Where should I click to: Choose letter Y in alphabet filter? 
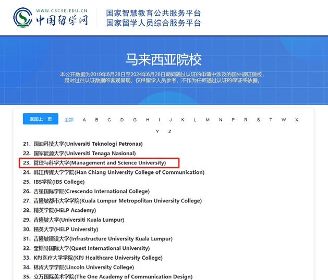tap(157, 132)
